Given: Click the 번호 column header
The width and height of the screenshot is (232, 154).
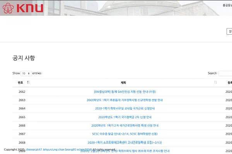Looking at the screenshot, I should (20, 82).
